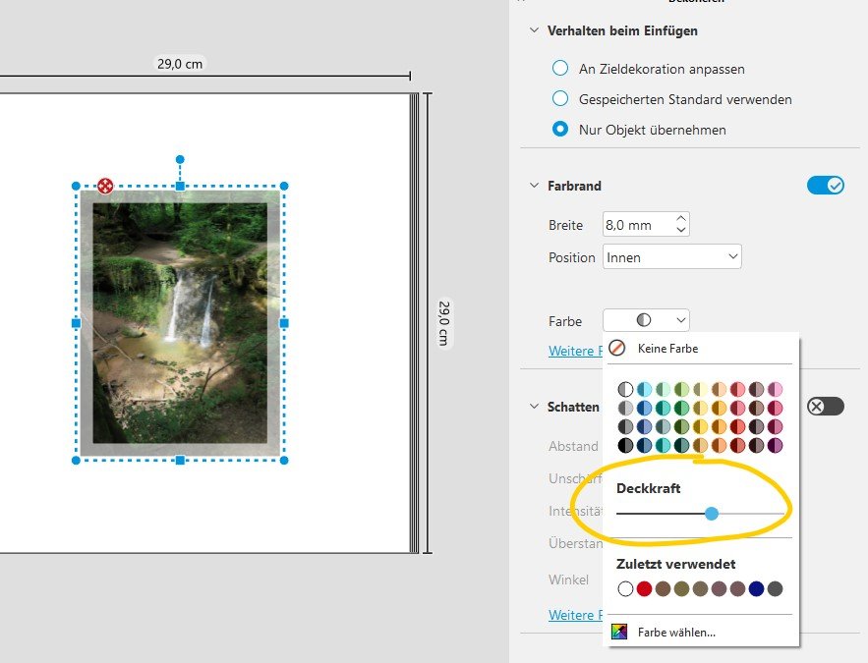868x663 pixels.
Task: Click the Deckkraft opacity slider handle
Action: click(712, 513)
